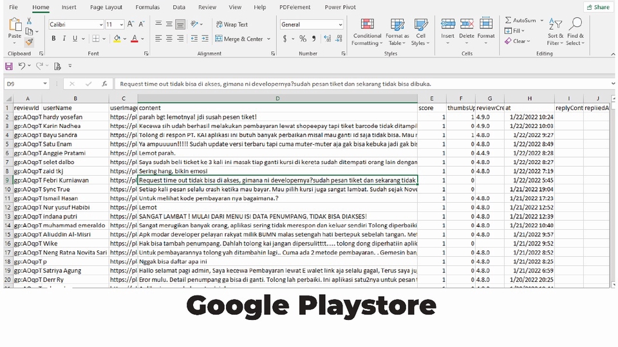Click the Cut scissors icon
The height and width of the screenshot is (347, 618).
click(29, 21)
